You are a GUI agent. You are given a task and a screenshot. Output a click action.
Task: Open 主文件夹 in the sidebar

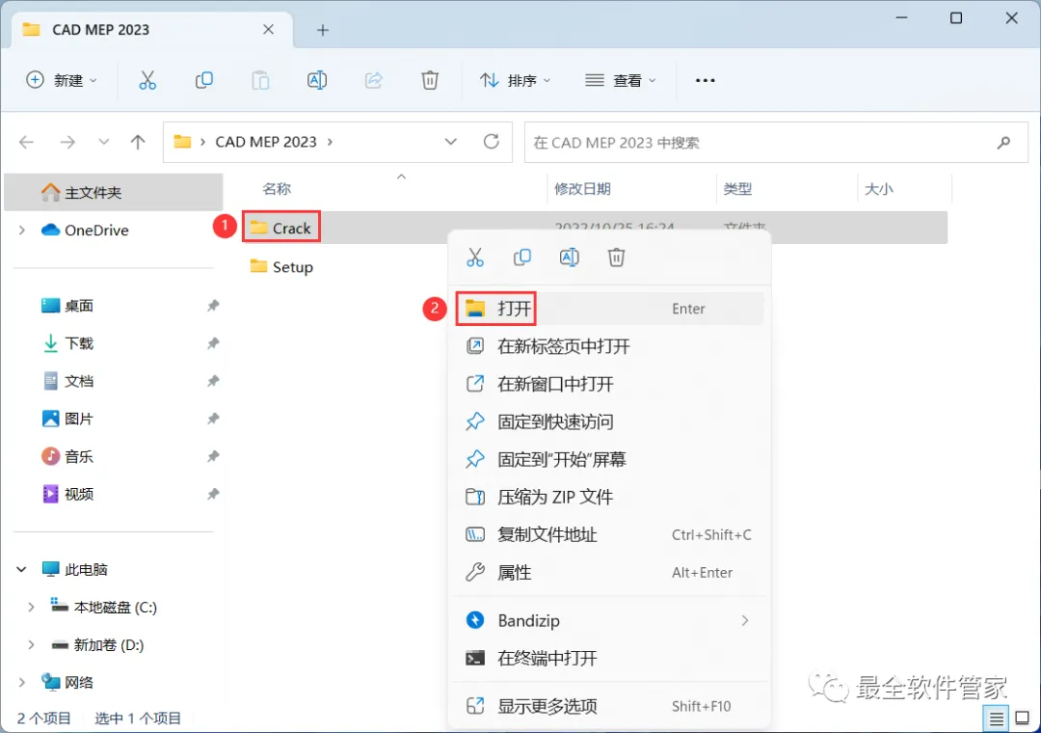[x=114, y=193]
